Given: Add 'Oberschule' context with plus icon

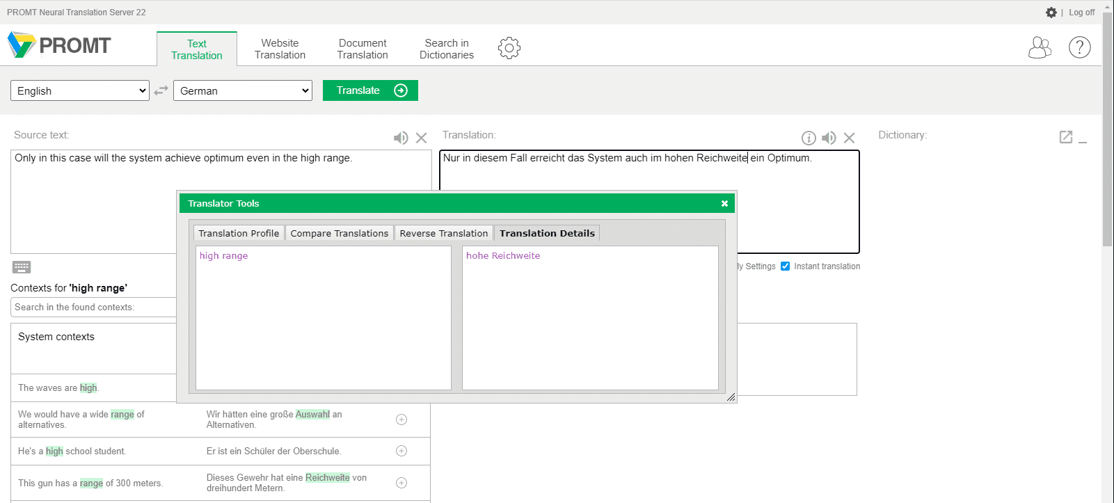Looking at the screenshot, I should click(x=401, y=451).
